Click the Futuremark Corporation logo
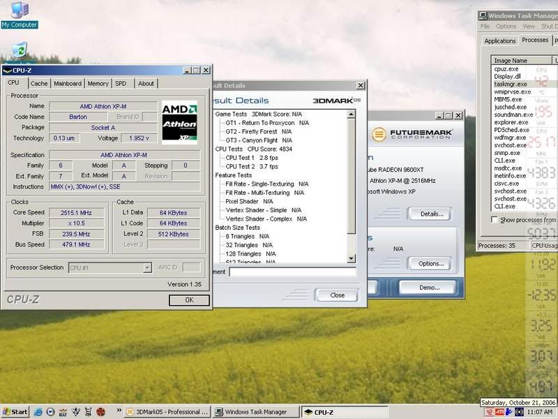 413,134
